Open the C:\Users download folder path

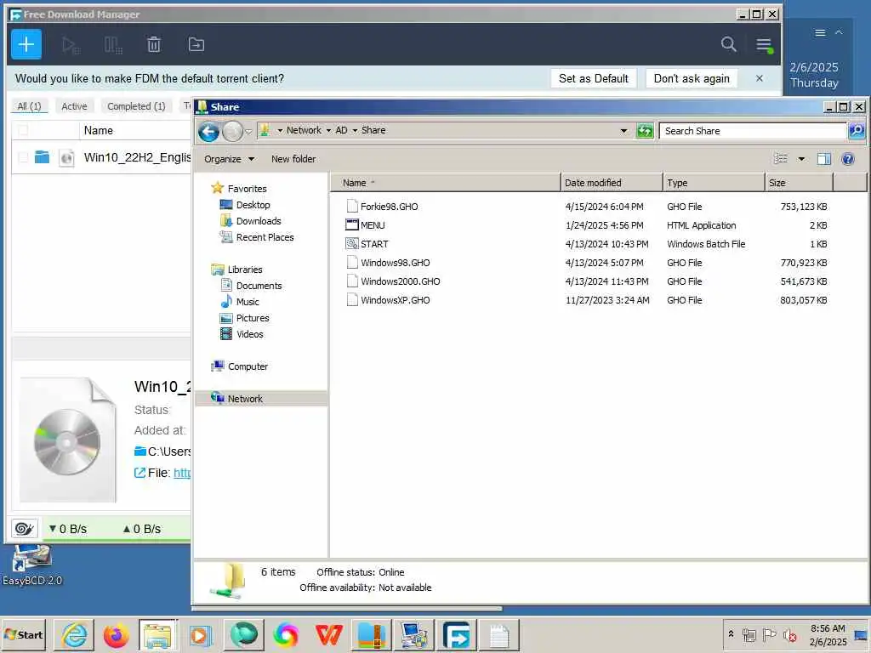click(x=169, y=451)
